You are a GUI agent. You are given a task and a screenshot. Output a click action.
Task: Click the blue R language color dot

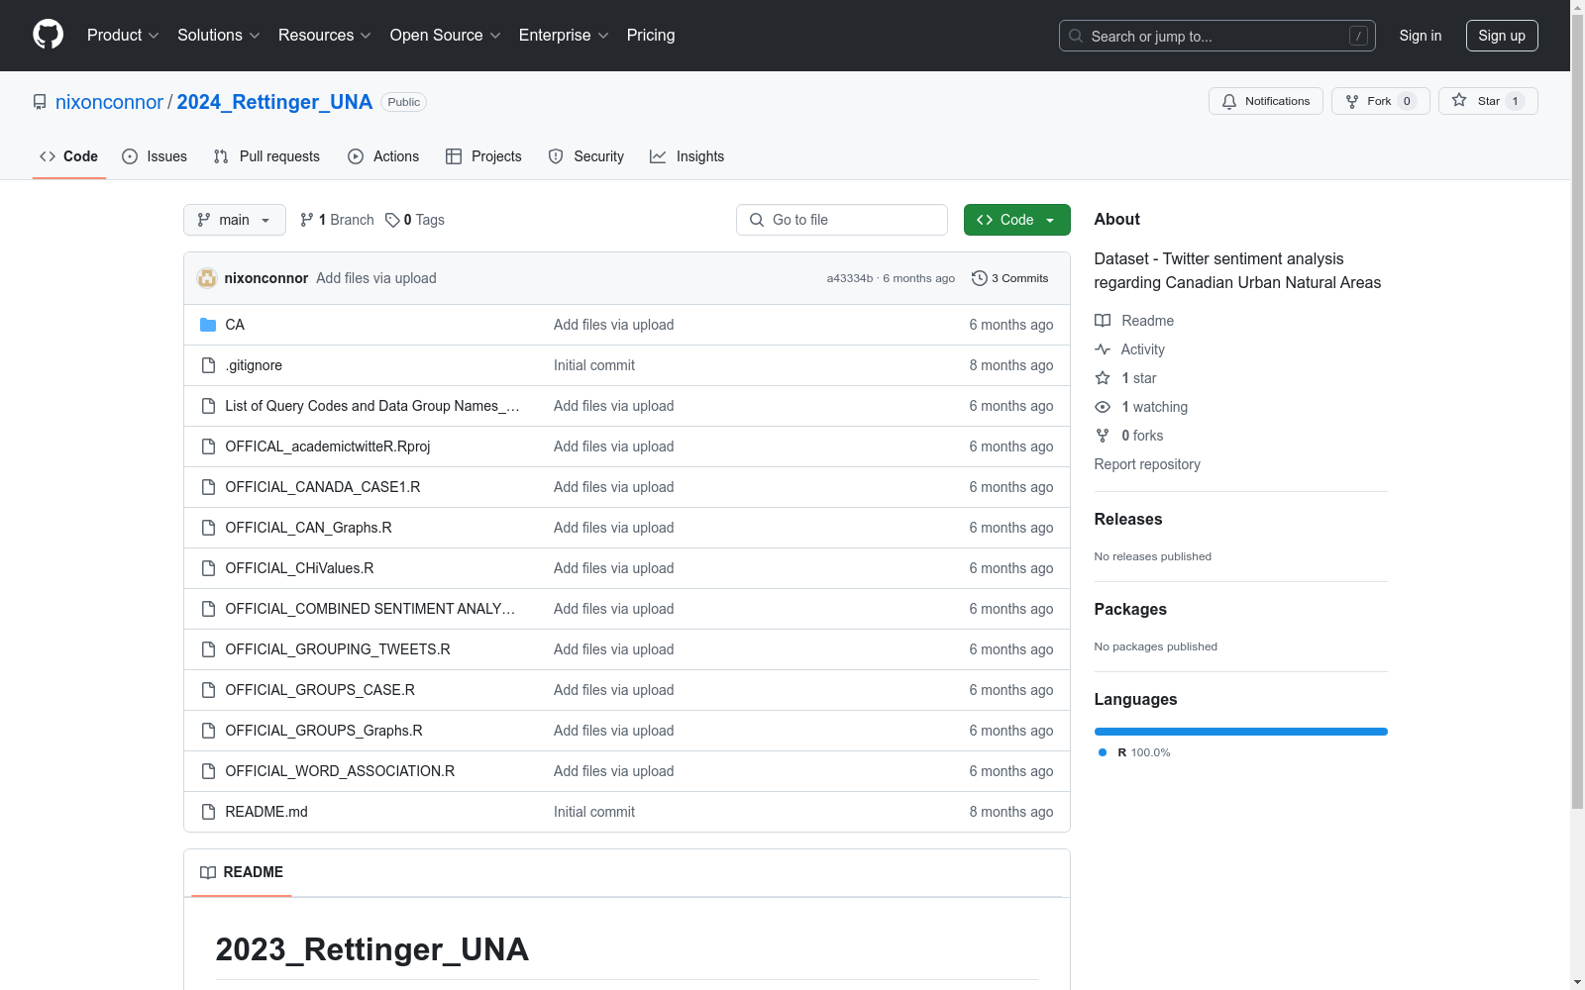point(1103,752)
